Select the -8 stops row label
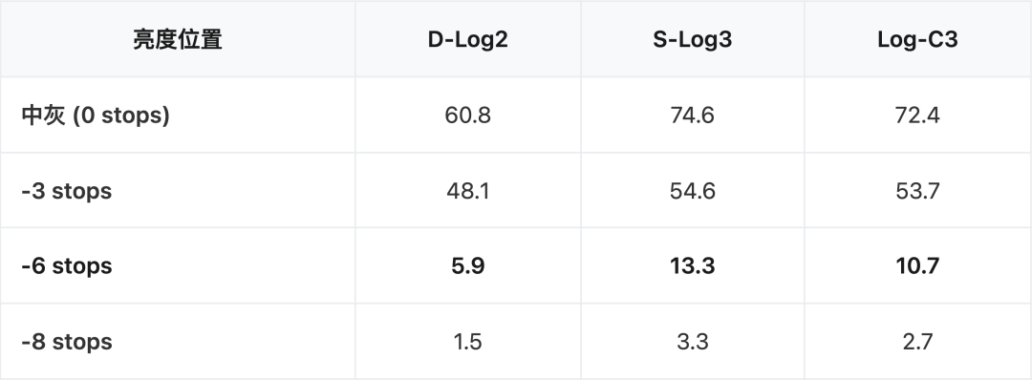Viewport: 1032px width, 380px height. tap(67, 342)
